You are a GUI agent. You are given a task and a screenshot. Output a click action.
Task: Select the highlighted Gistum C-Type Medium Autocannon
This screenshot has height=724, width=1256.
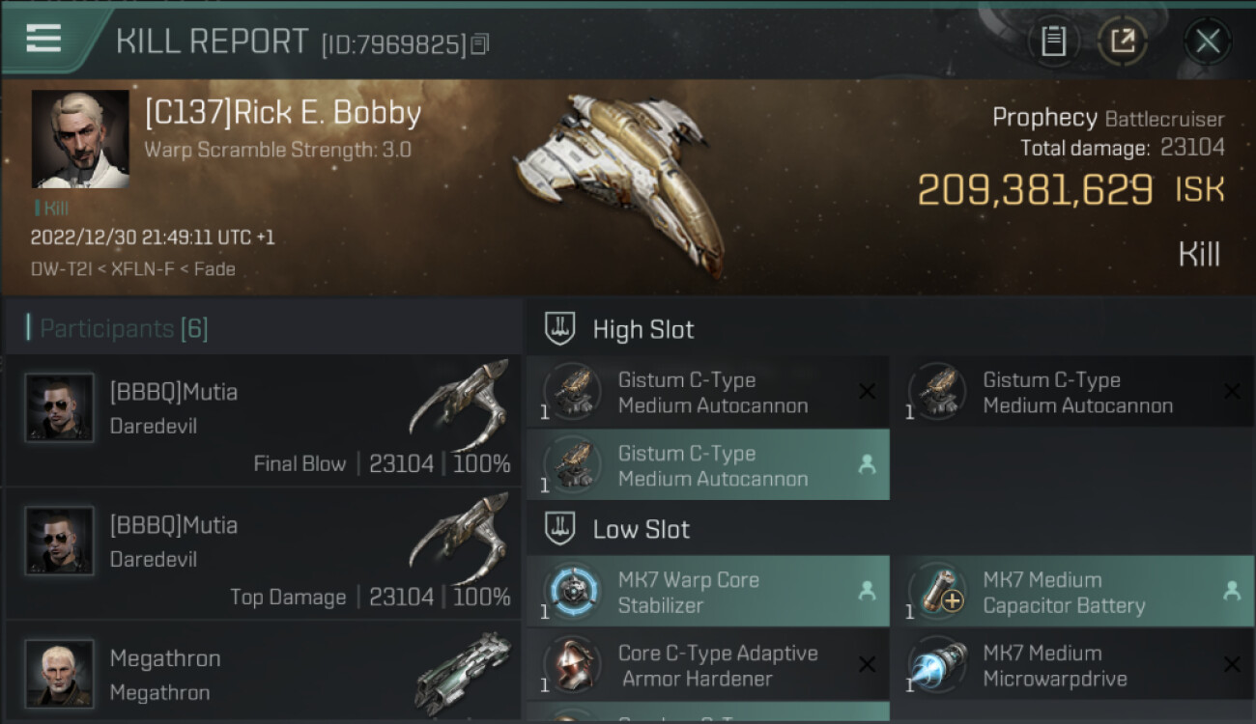(708, 465)
